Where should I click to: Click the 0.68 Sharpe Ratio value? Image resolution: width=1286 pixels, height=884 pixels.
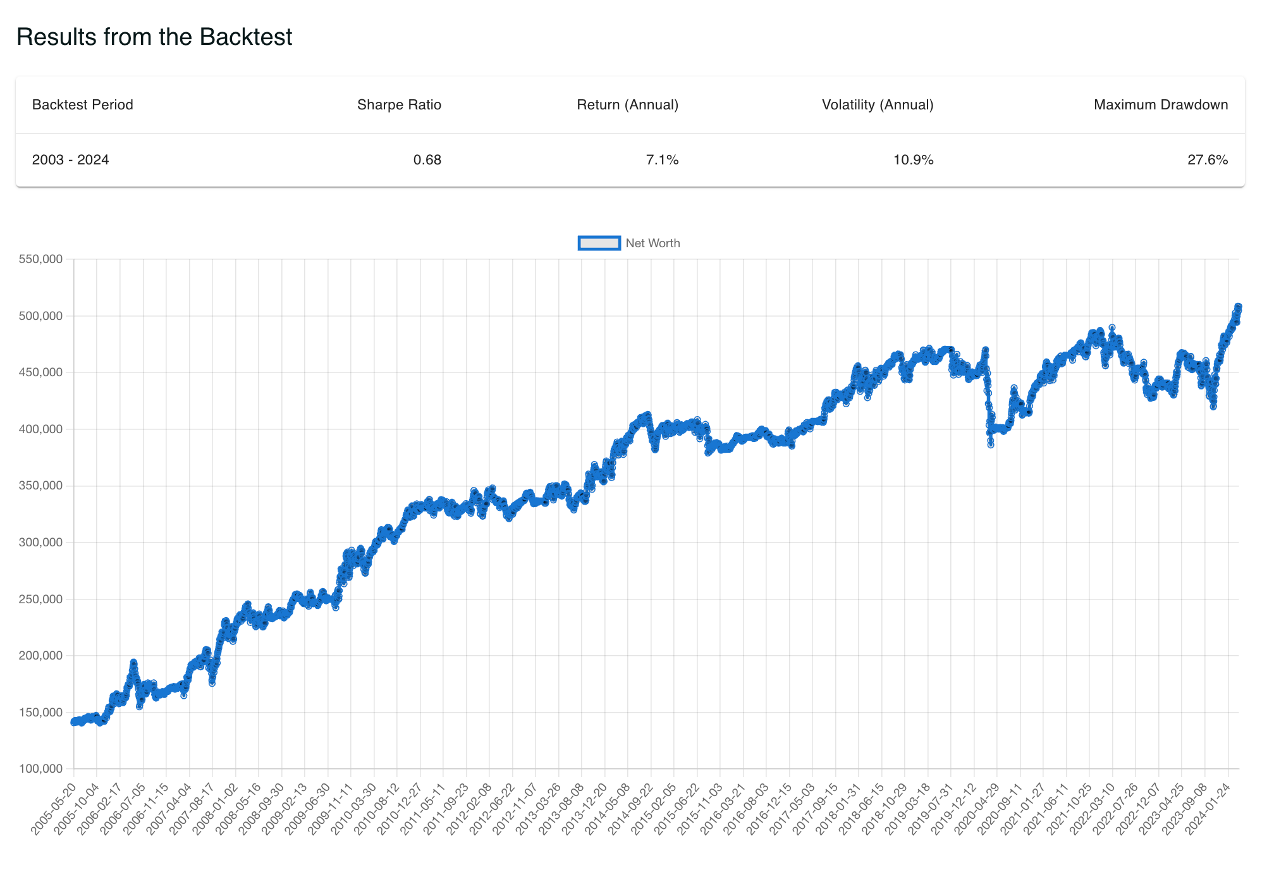(427, 160)
